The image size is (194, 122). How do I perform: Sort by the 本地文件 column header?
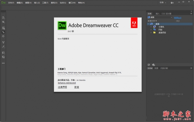(x=152, y=21)
